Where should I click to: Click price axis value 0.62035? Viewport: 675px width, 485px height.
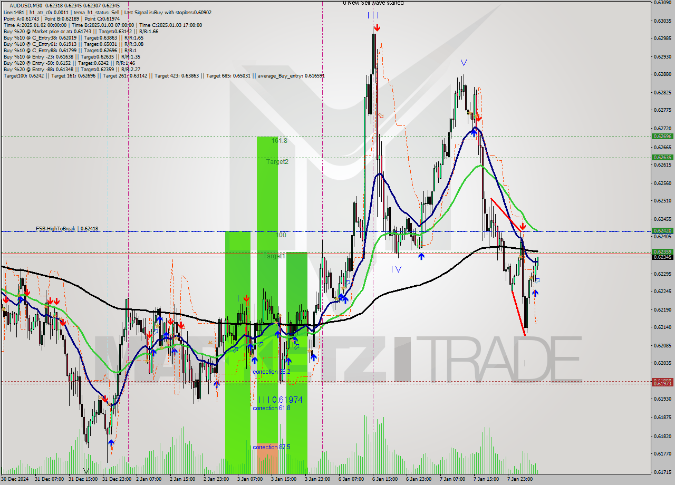pos(662,363)
